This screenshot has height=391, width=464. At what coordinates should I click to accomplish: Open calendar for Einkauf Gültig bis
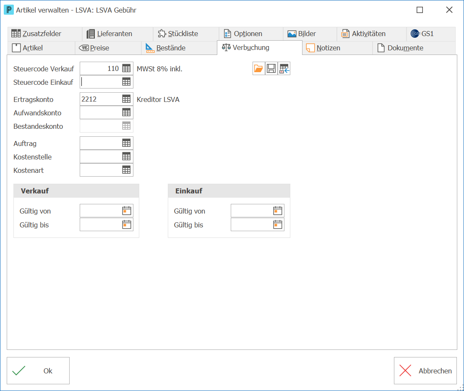pyautogui.click(x=278, y=224)
